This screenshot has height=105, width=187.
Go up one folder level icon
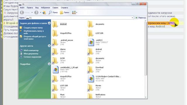[x=44, y=12]
